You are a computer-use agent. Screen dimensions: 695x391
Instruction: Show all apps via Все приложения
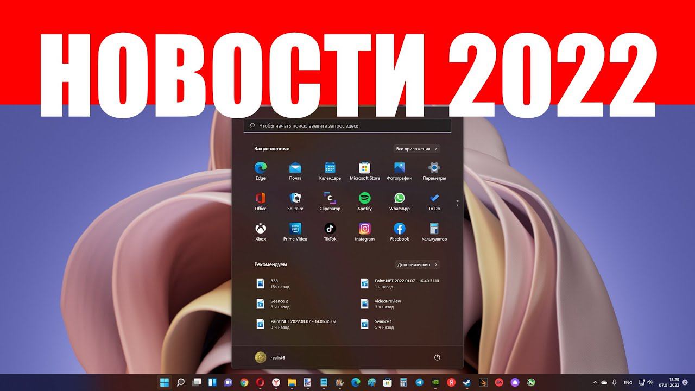(416, 148)
